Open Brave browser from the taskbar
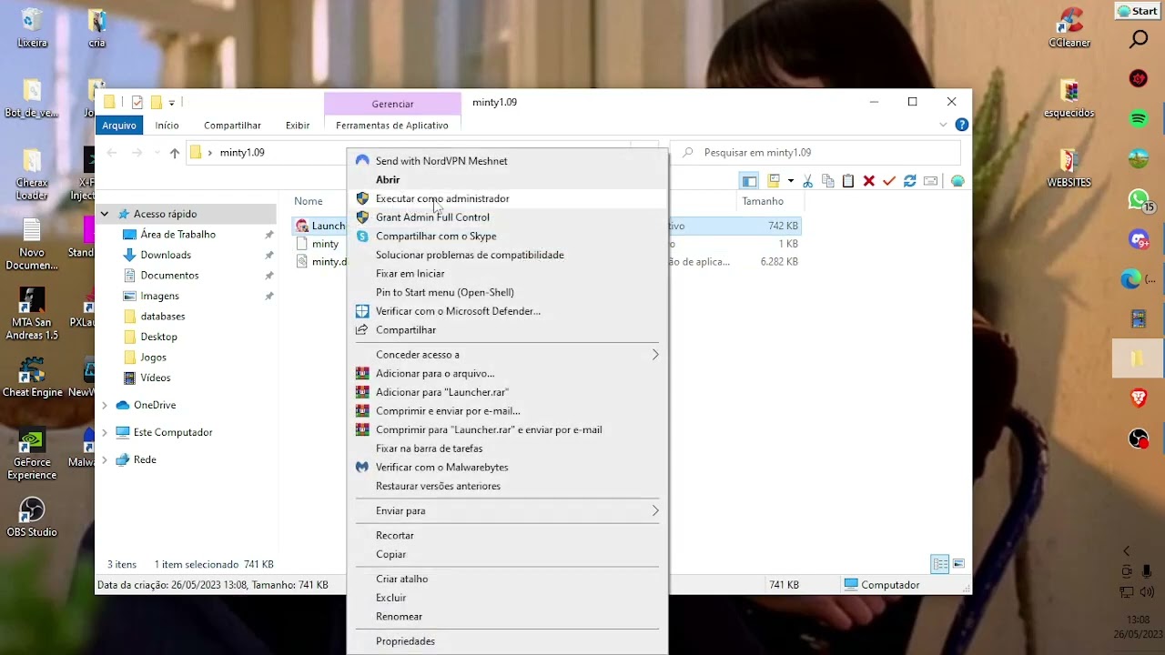The width and height of the screenshot is (1165, 655). tap(1139, 398)
